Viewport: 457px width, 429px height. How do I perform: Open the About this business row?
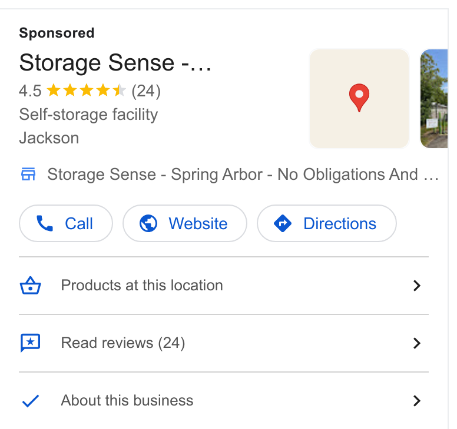(x=224, y=400)
